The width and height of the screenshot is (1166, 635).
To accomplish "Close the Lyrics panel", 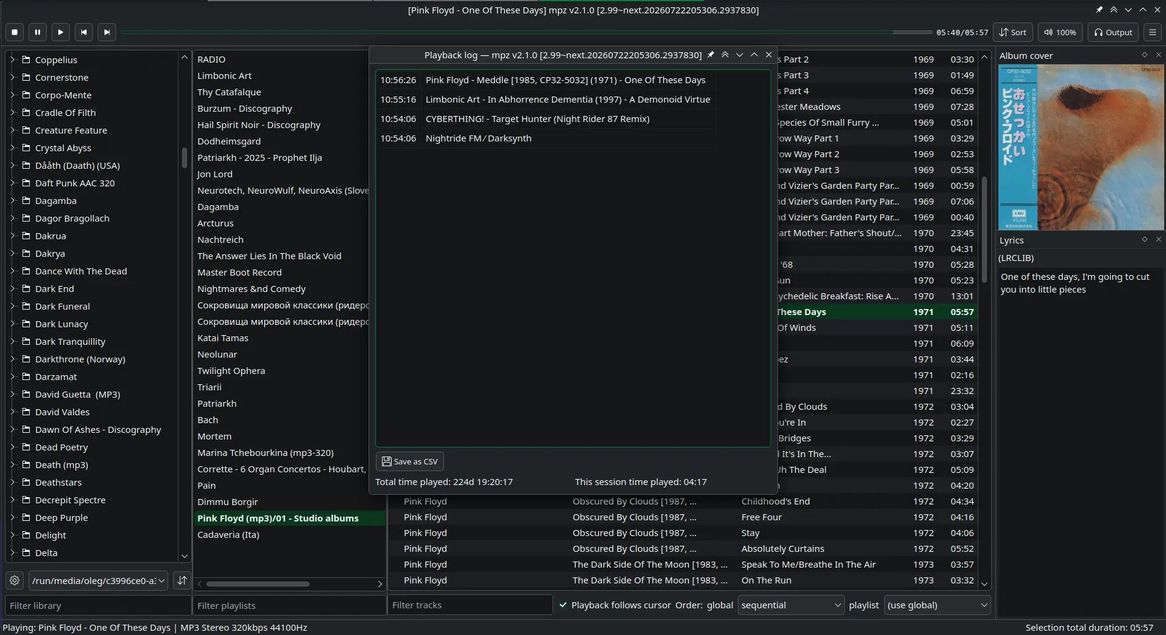I will (1158, 240).
